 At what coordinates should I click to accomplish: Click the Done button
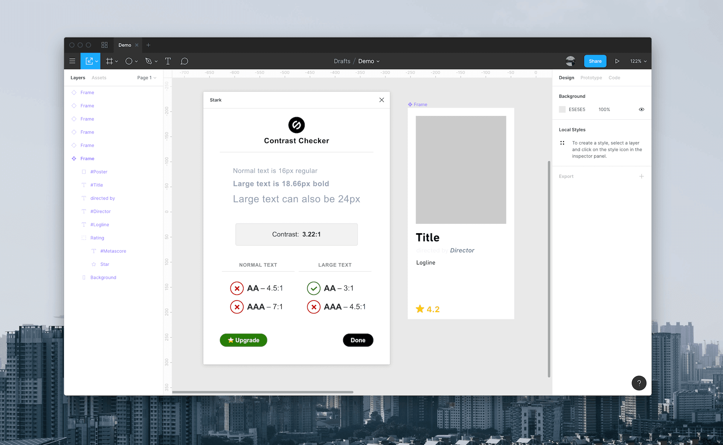click(x=358, y=340)
